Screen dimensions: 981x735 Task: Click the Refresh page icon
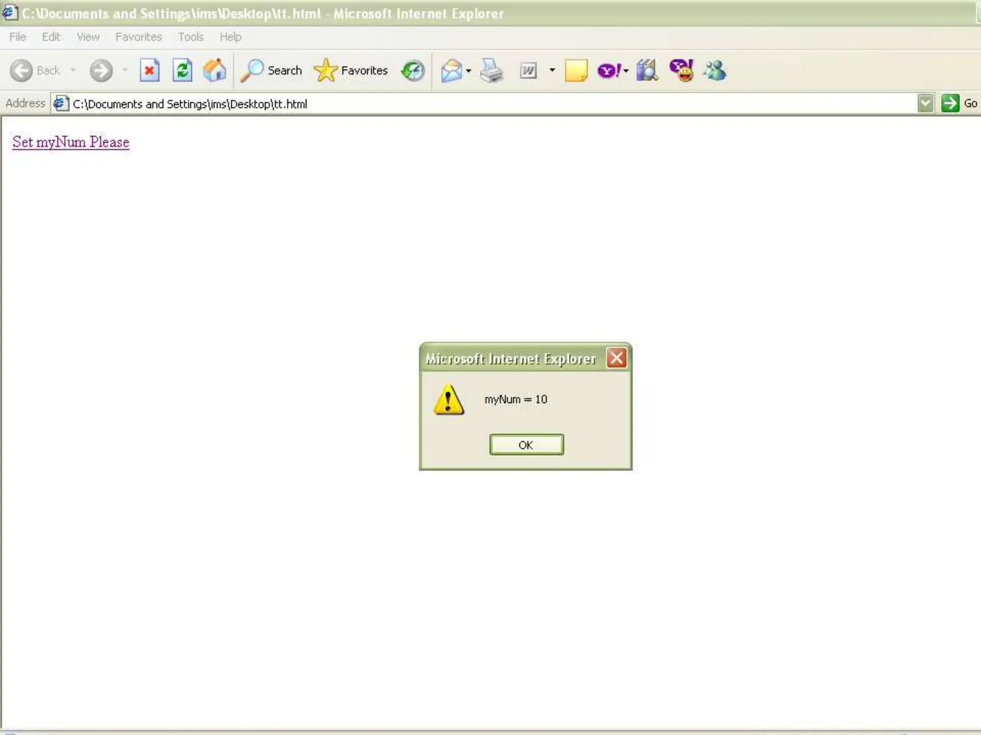[x=182, y=71]
